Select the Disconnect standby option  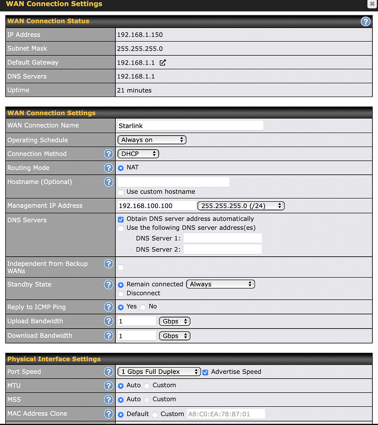tap(120, 293)
